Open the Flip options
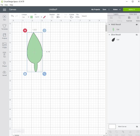Viewport: 140px width, 136px height. [77, 17]
